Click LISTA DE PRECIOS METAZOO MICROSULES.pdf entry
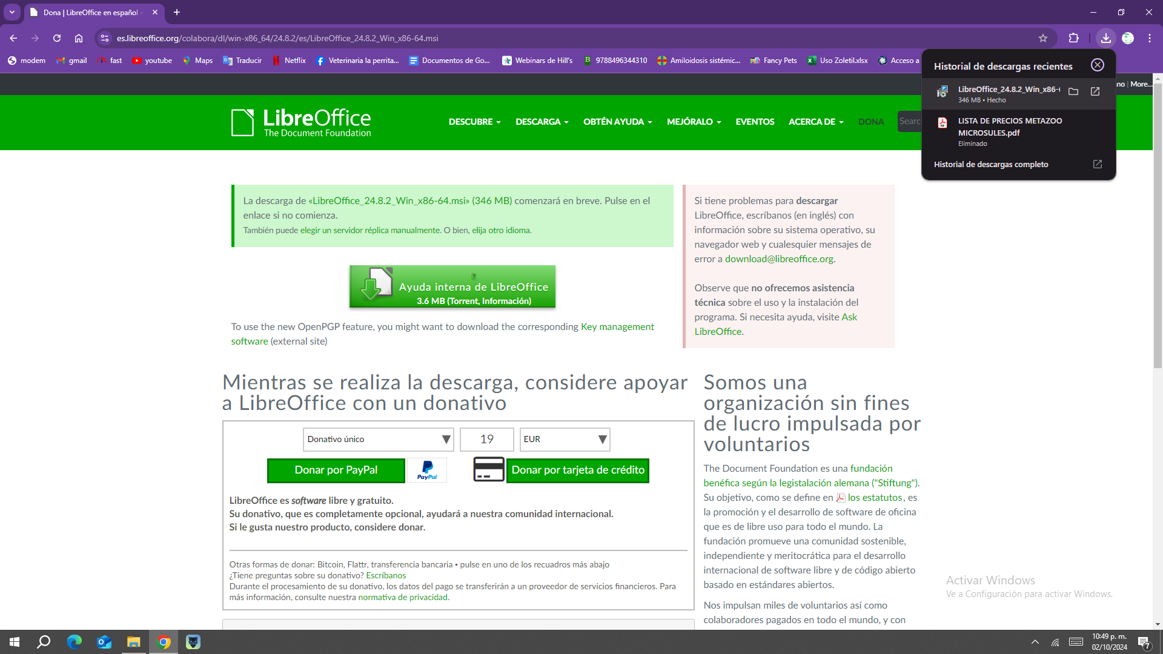 (1018, 131)
